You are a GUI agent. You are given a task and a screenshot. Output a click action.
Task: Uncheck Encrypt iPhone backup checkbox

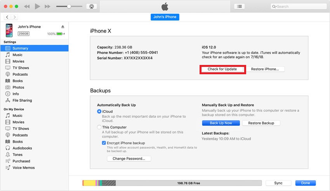pyautogui.click(x=104, y=143)
